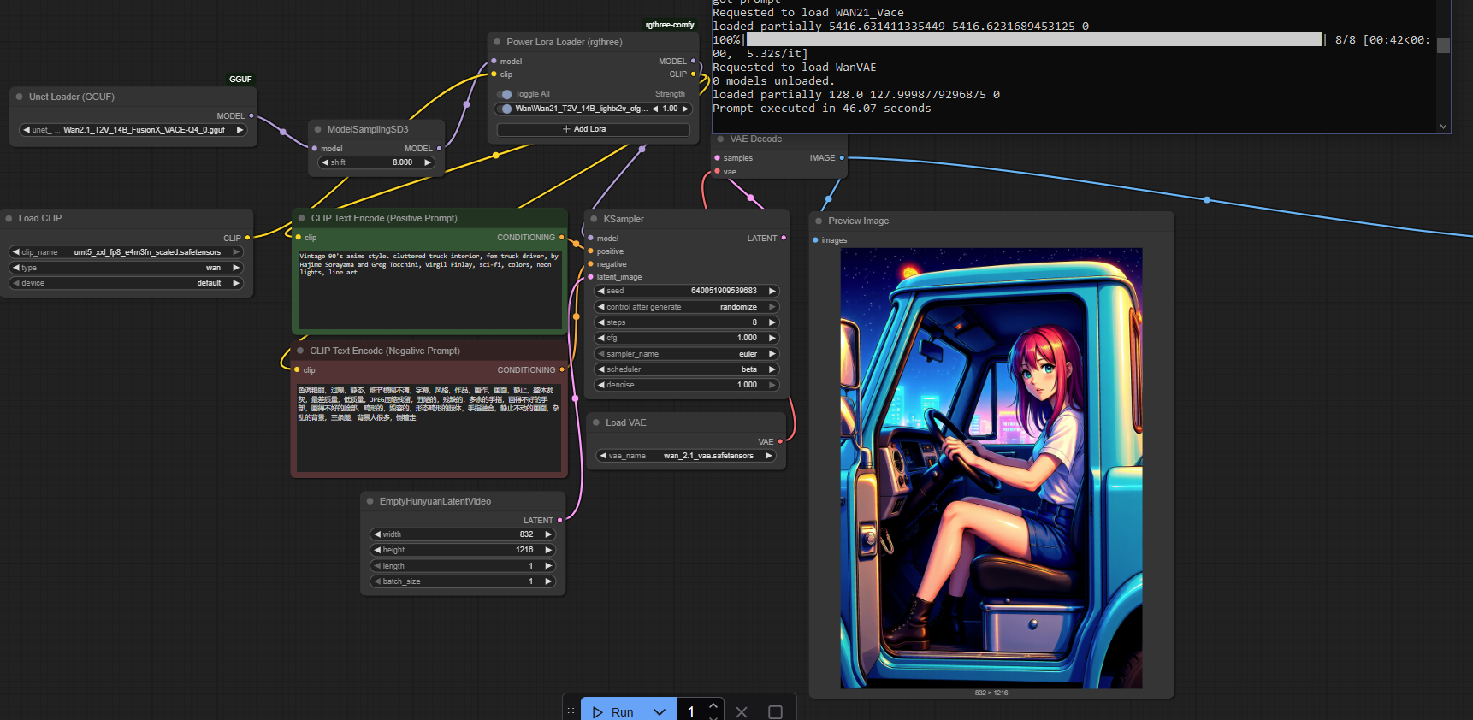Screen dimensions: 1473x720
Task: Click the positive prompt text box
Action: point(429,289)
